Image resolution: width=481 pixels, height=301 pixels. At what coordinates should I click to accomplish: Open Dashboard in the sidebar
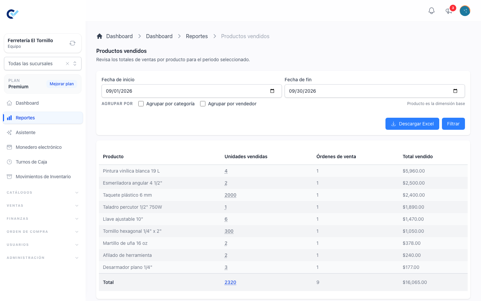click(43, 103)
